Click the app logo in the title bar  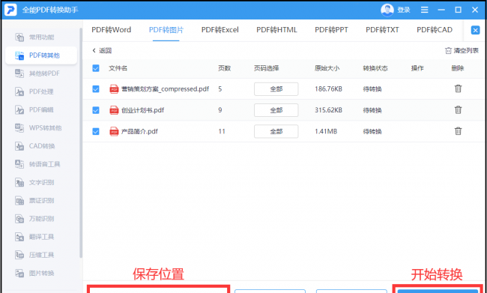(10, 10)
